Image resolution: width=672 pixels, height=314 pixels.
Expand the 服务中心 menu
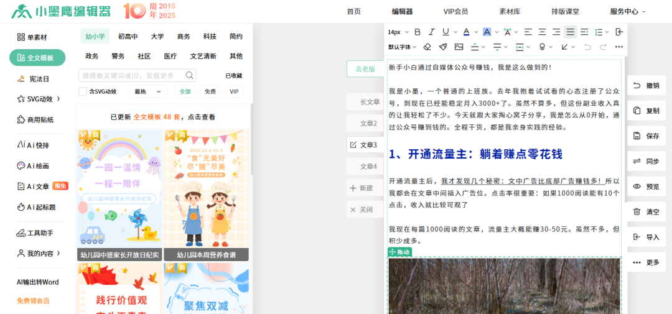coord(628,12)
